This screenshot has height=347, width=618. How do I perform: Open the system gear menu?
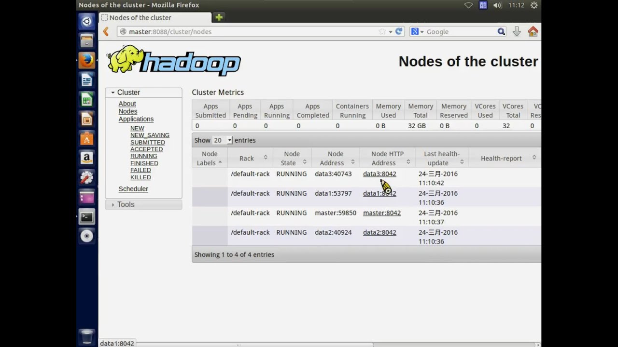coord(534,5)
